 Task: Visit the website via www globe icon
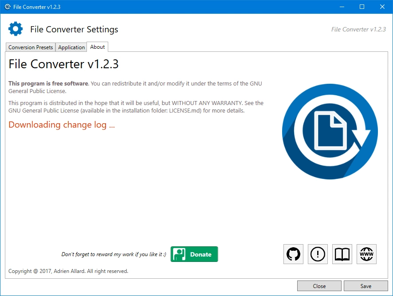pos(366,254)
